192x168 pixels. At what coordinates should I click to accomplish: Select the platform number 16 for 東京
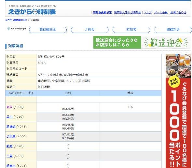pyautogui.click(x=130, y=107)
